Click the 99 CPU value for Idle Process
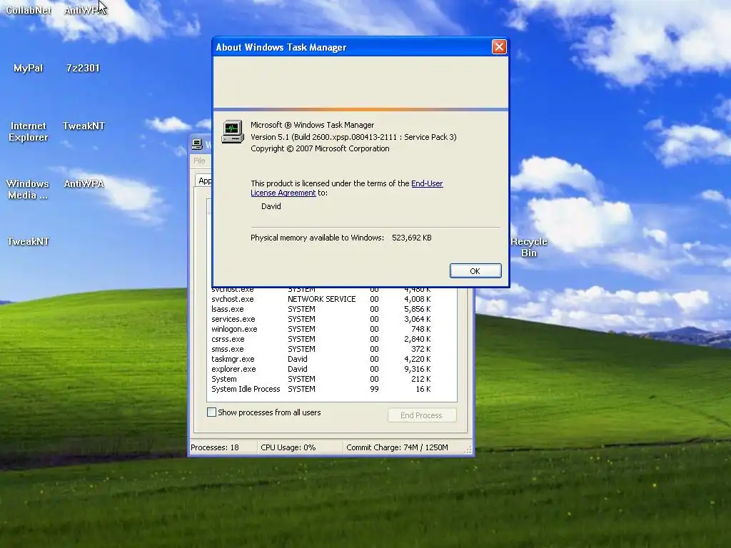Image resolution: width=731 pixels, height=548 pixels. click(374, 389)
